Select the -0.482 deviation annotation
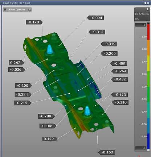 tap(119, 80)
